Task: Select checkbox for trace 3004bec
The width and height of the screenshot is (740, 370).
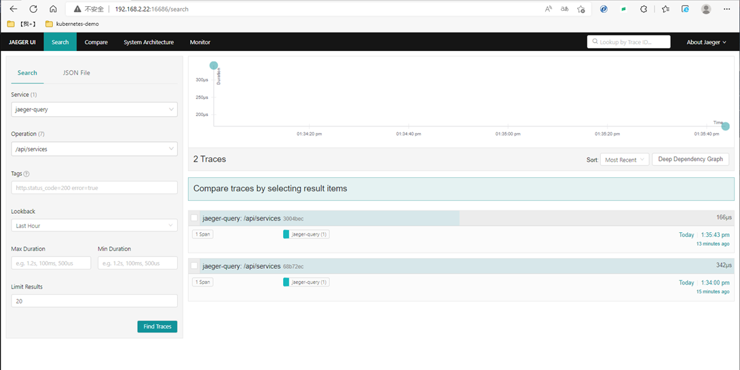Action: pyautogui.click(x=195, y=218)
